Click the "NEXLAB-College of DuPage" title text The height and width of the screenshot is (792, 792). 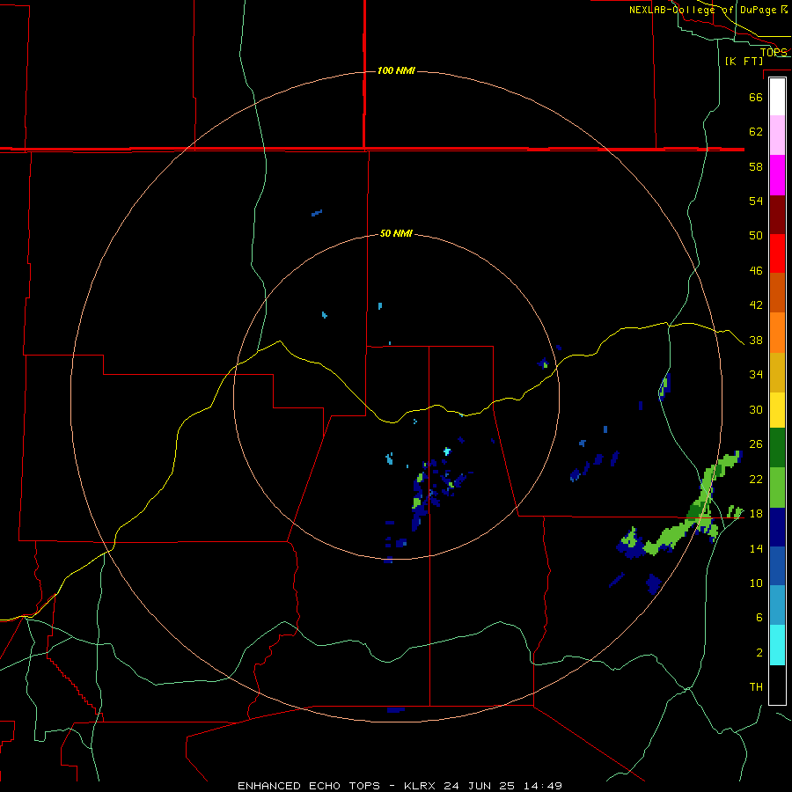pyautogui.click(x=702, y=10)
